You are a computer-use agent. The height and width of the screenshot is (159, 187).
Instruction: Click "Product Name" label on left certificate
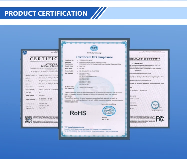click(29, 87)
